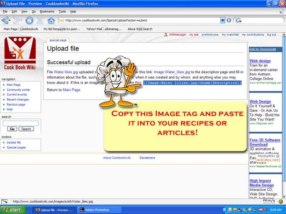Open Random page in sidebar
This screenshot has height=214, width=286.
tap(16, 105)
